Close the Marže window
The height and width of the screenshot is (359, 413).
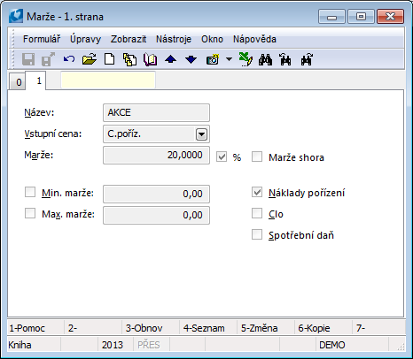(390, 17)
